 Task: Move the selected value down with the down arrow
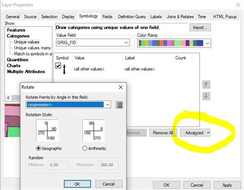206,96
